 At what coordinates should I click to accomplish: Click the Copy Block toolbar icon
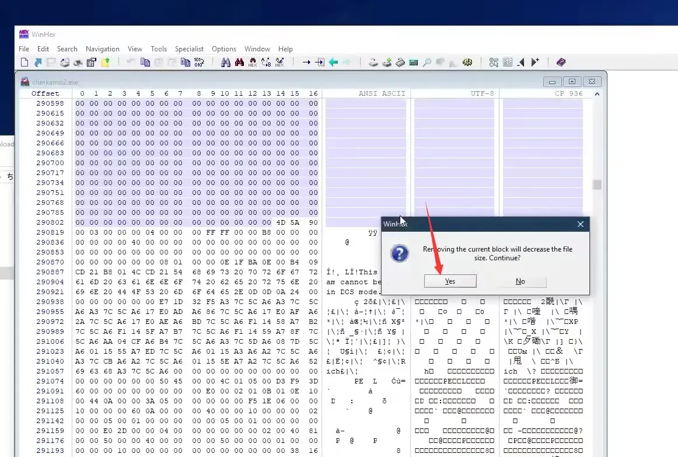(145, 62)
